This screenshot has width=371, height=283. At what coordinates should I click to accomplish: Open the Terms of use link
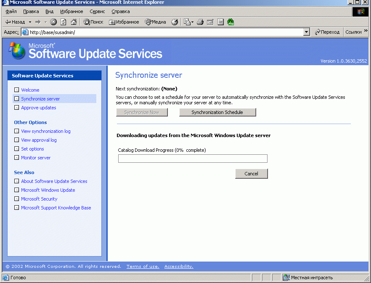click(143, 267)
